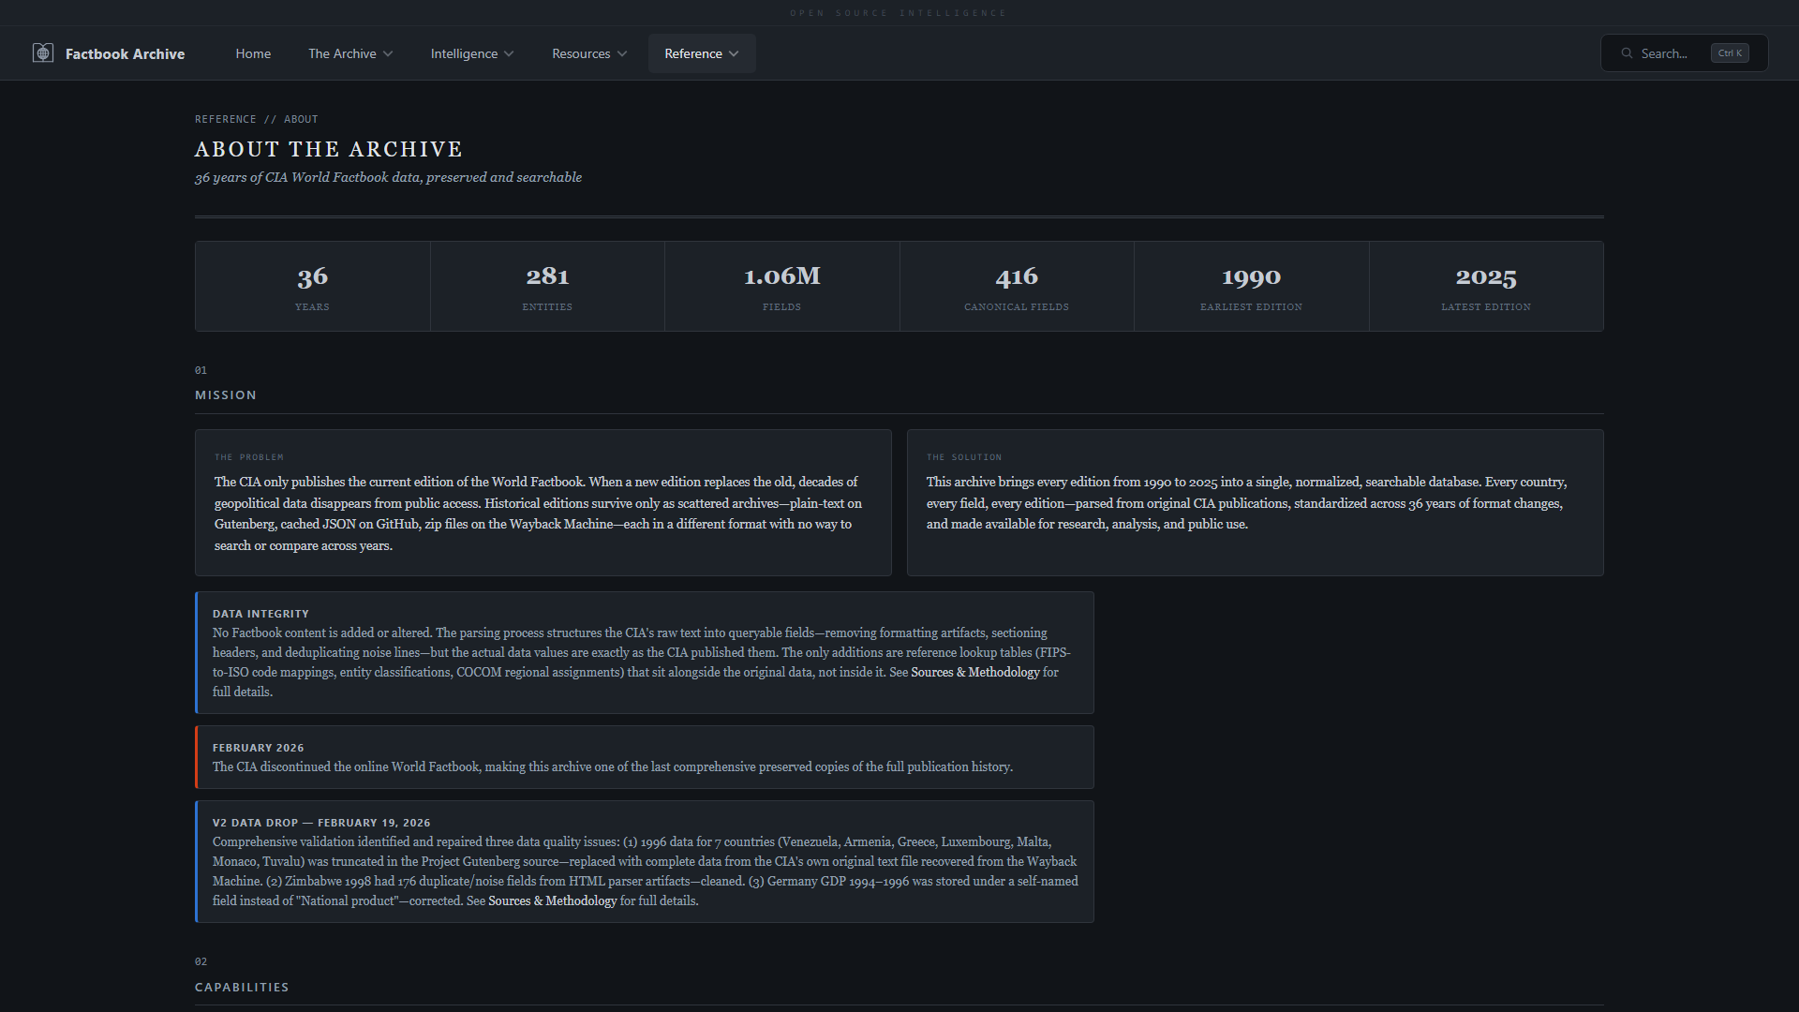
Task: Click the Ctrl K shortcut badge
Action: click(1730, 53)
